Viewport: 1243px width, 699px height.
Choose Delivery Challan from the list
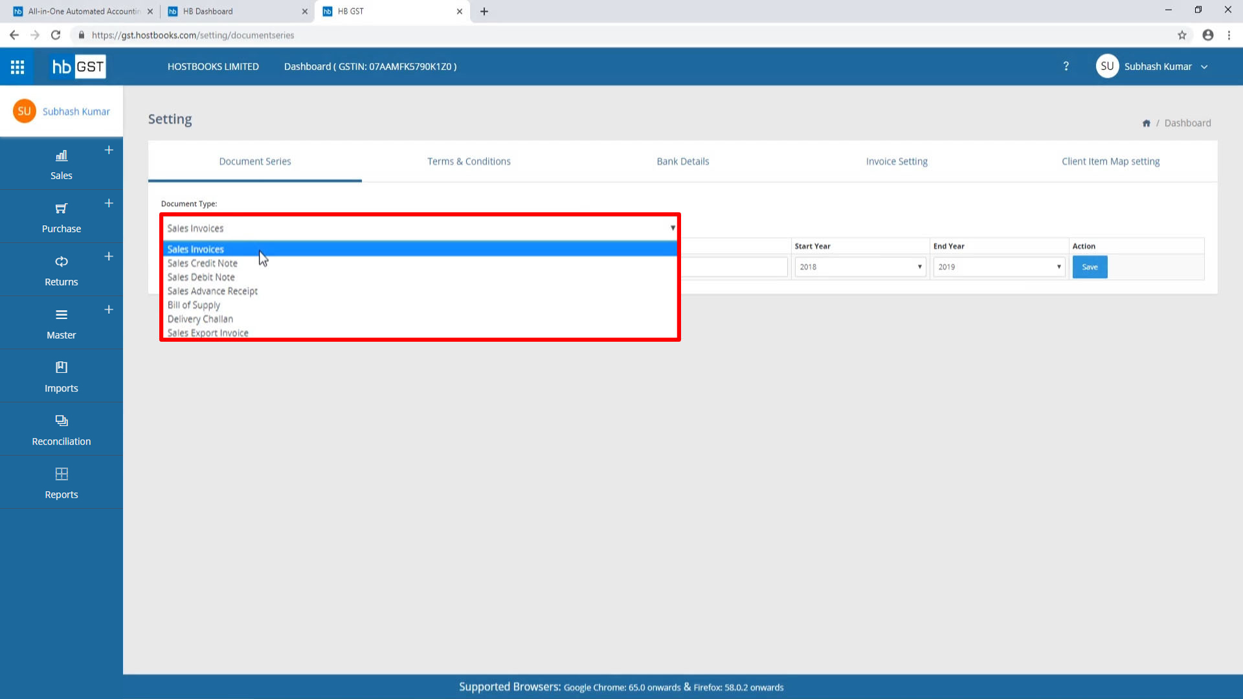pos(200,319)
